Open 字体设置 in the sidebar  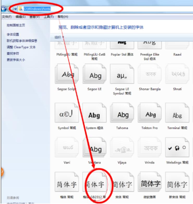pos(13,34)
